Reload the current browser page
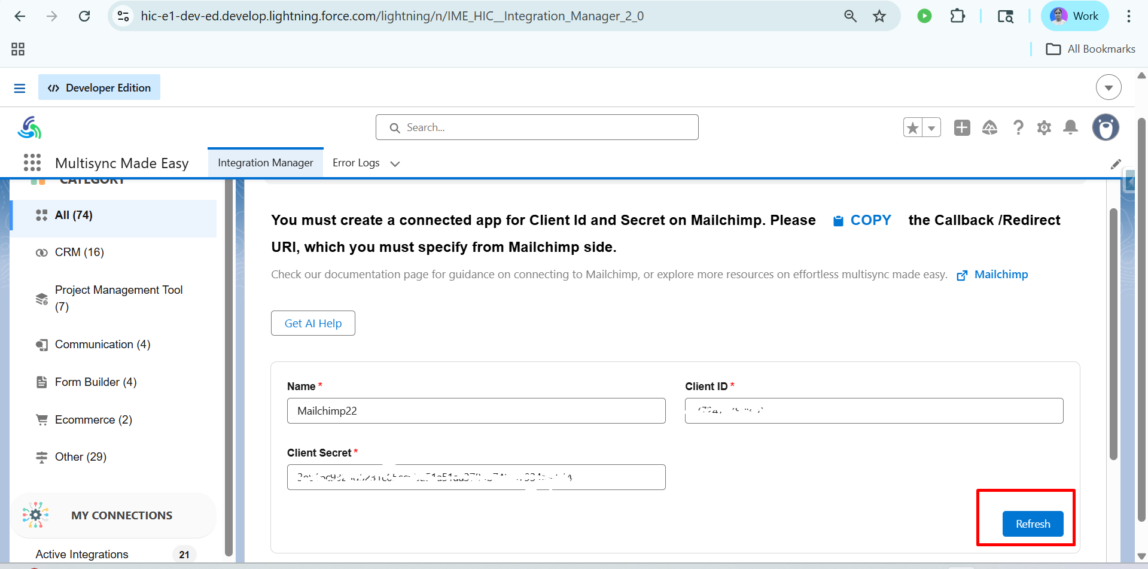 click(x=84, y=16)
